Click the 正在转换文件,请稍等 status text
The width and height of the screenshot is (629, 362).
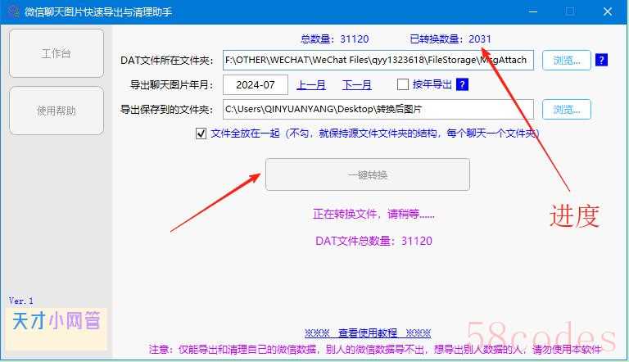373,214
